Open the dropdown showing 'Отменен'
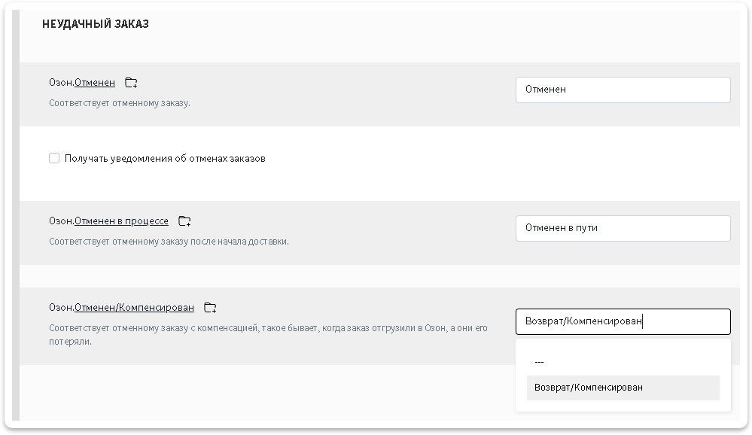Screen dimensions: 752x435 (x=623, y=90)
